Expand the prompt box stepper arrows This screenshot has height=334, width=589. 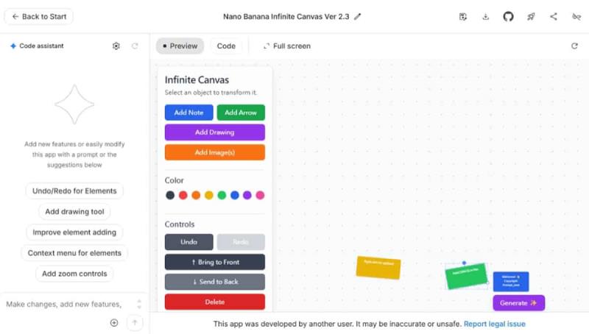(139, 304)
